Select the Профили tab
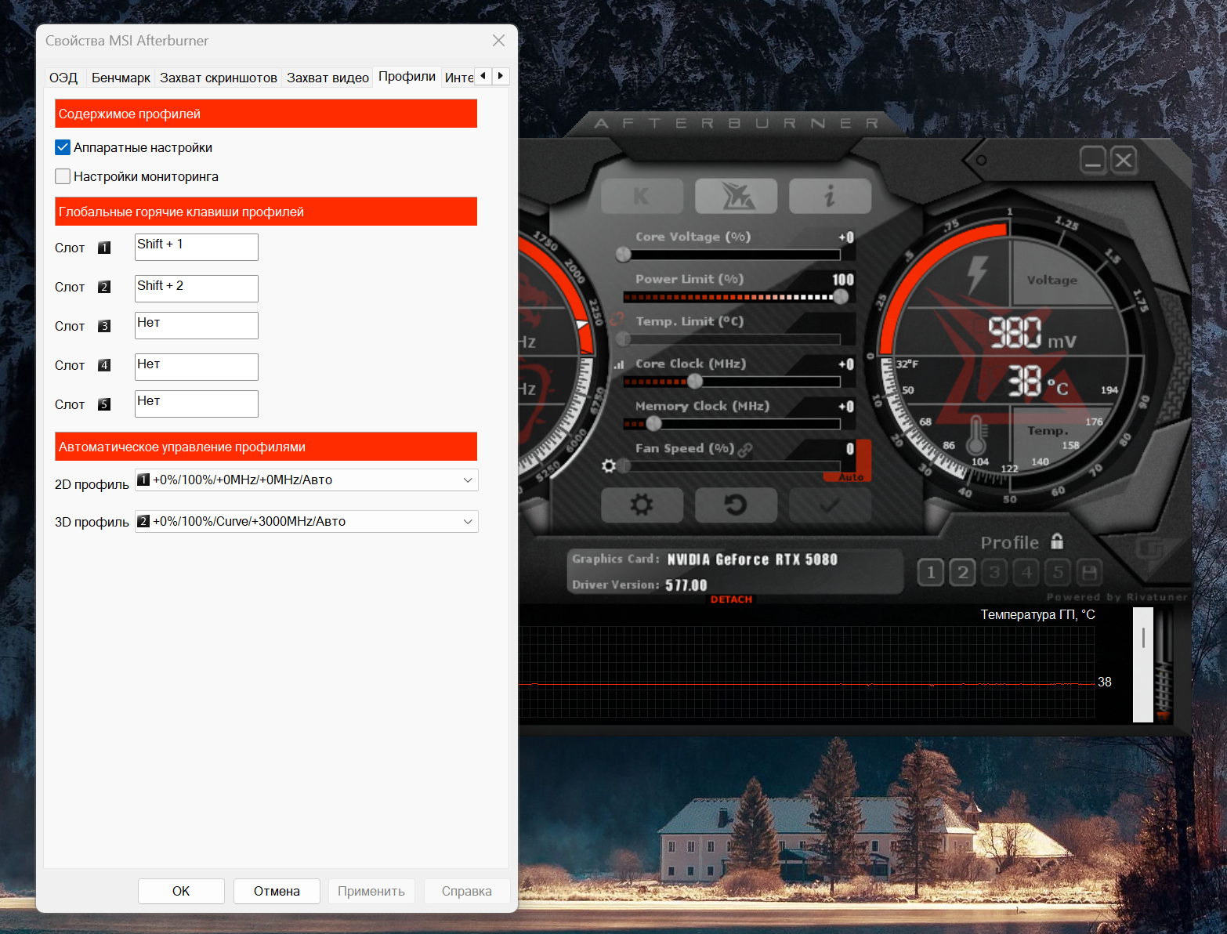 point(407,76)
